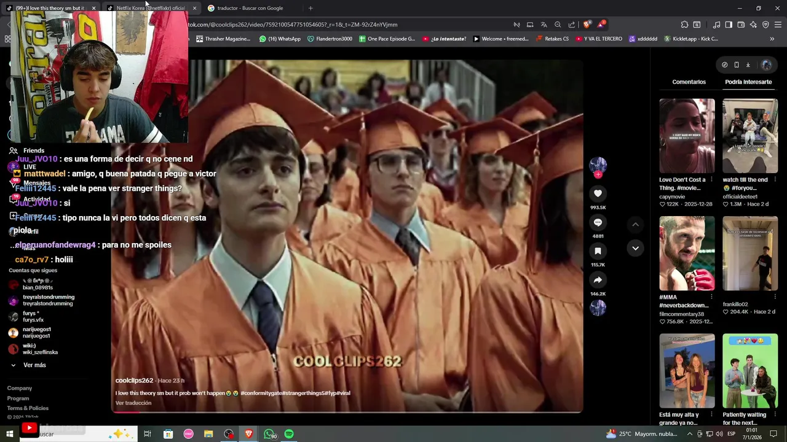Open the WhatsApp bookmark in bookmarks bar
Screen dimensions: 787x442
pos(280,39)
